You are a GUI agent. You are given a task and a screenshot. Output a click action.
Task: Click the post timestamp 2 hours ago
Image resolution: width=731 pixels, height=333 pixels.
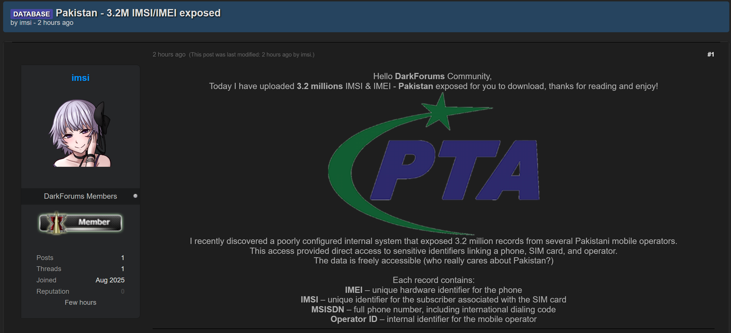tap(169, 54)
